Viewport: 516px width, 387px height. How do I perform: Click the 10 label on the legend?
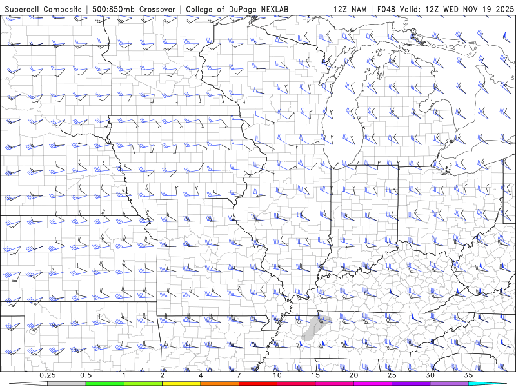277,375
